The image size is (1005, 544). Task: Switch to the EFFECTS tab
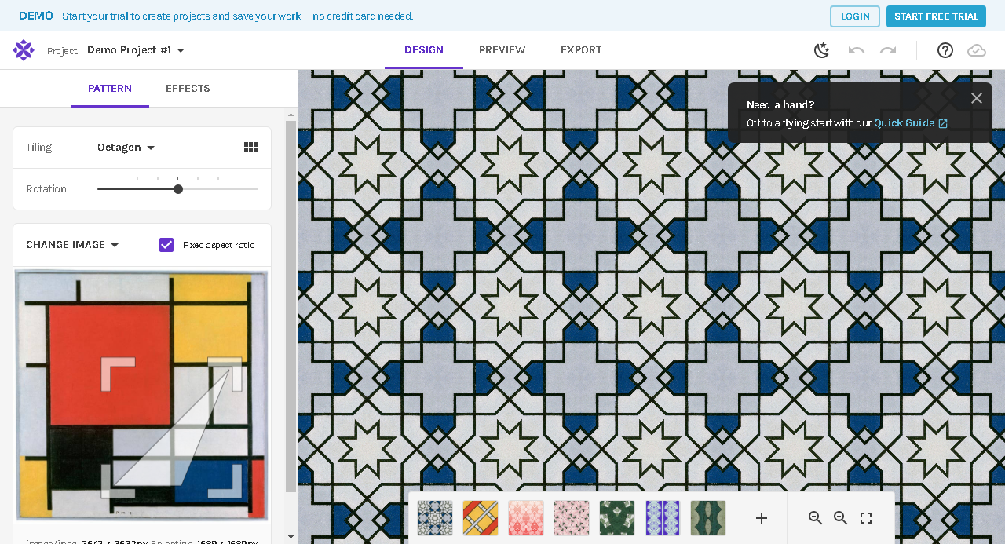[188, 89]
